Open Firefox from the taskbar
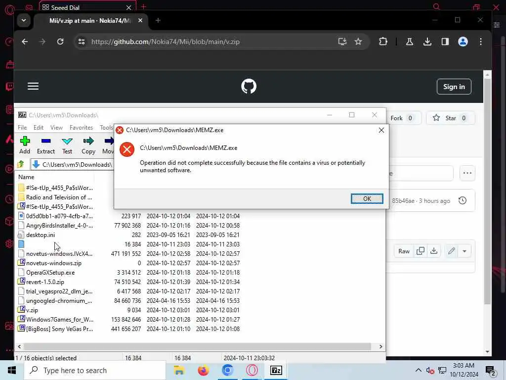Viewport: 506px width, 380px height. (203, 370)
